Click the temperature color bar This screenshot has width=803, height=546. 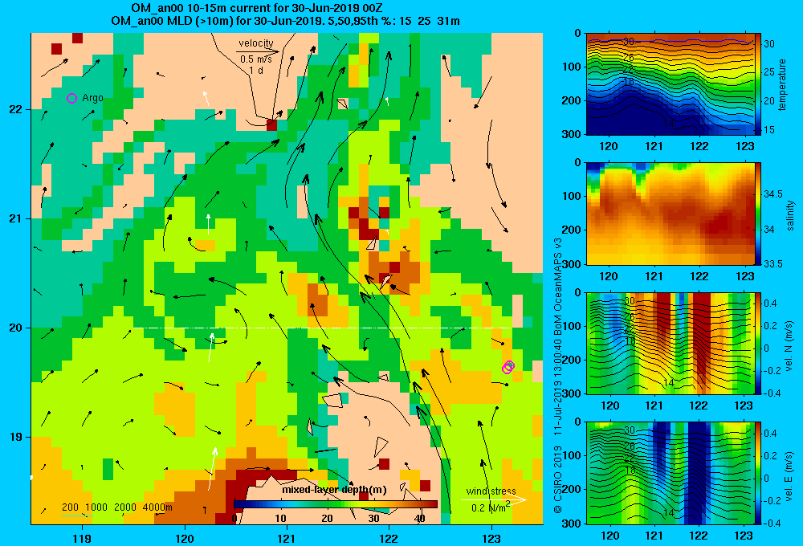[x=758, y=84]
